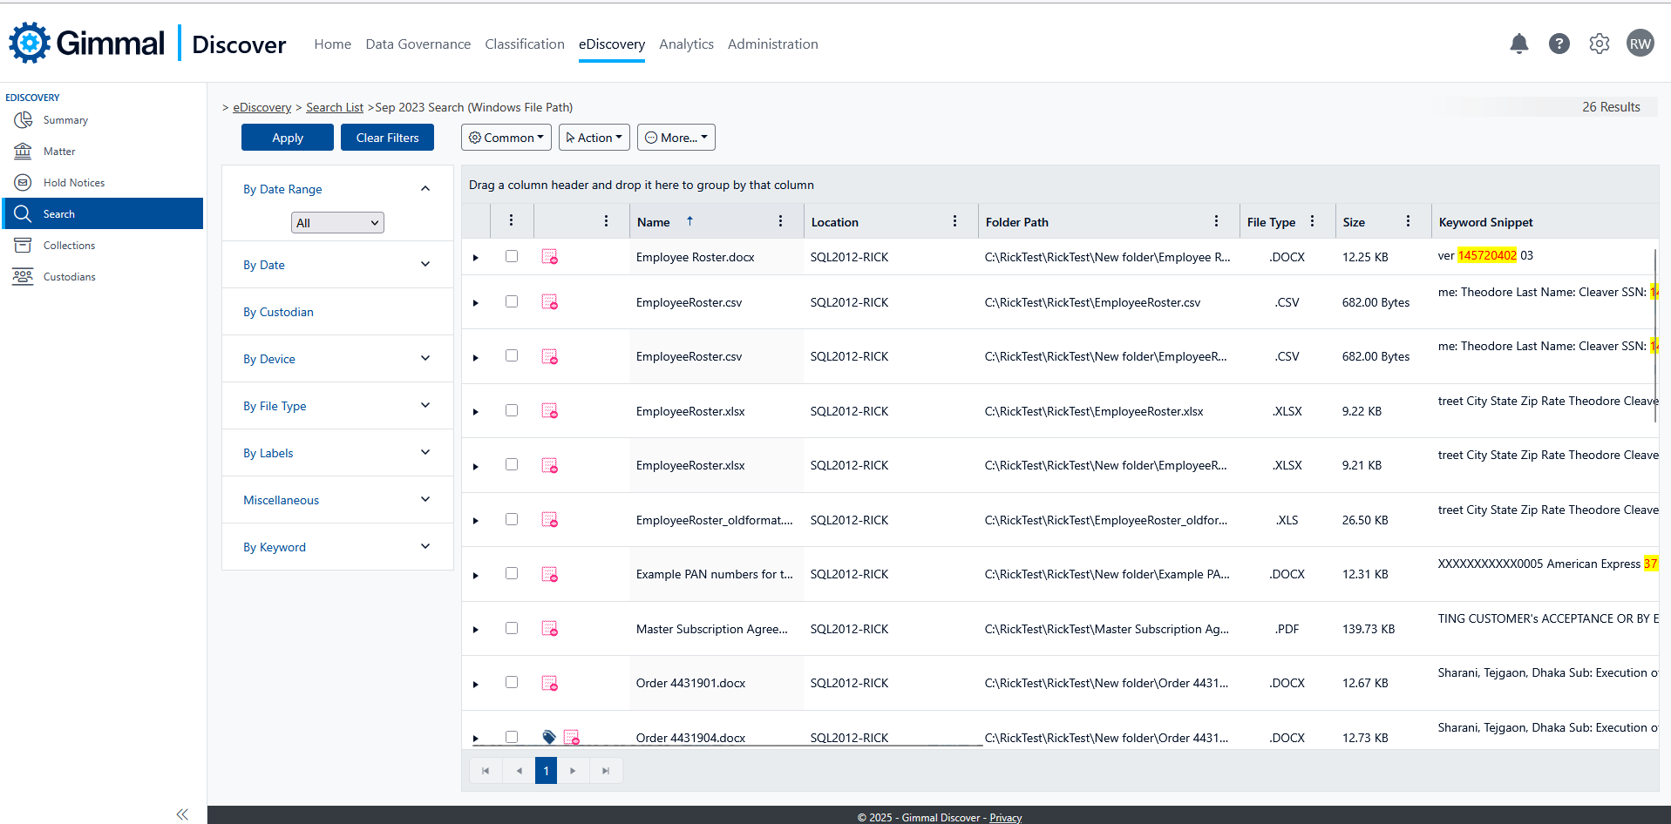Open Name column menu three-dots icon
Screen dimensions: 1671x824
coord(780,221)
